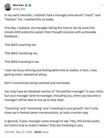Click the 7:33 PM May 13, 2024 timestamp

click(x=18, y=132)
